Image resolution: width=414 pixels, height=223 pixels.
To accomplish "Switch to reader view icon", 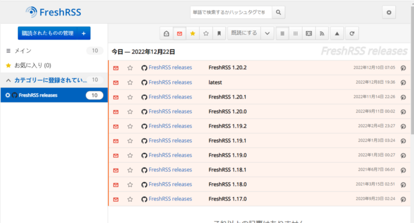I will [308, 34].
